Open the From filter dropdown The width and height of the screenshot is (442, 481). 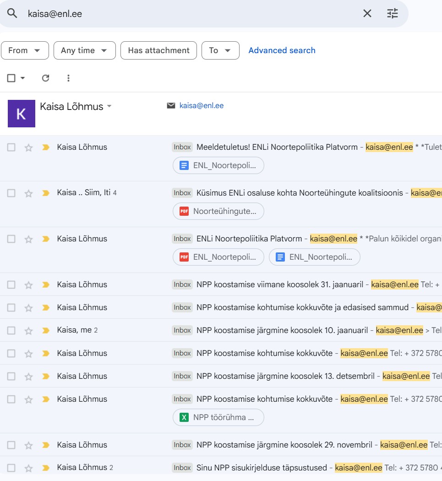click(x=25, y=50)
